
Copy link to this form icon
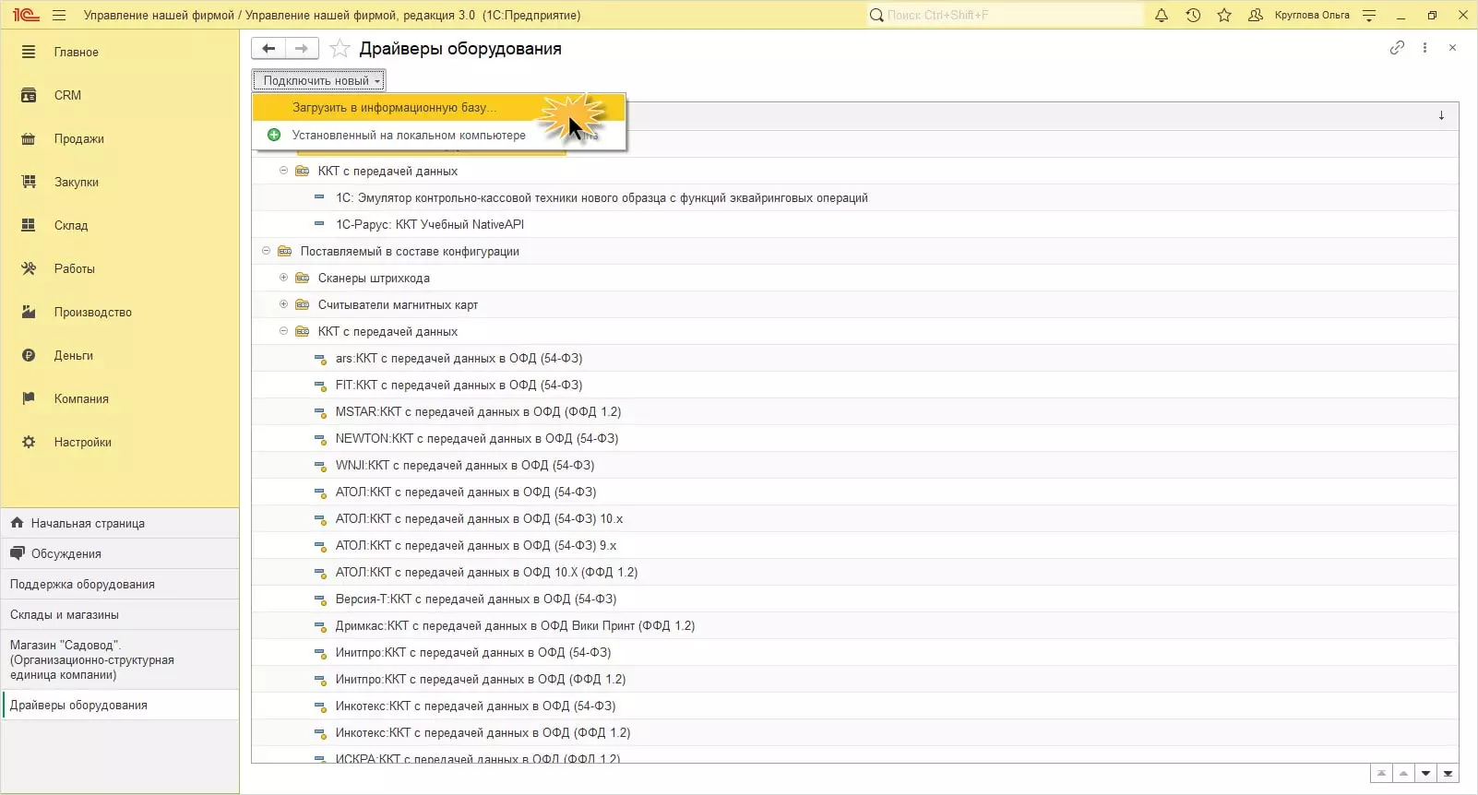pos(1397,48)
